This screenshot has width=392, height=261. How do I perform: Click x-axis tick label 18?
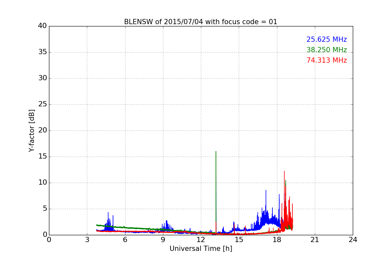click(277, 240)
